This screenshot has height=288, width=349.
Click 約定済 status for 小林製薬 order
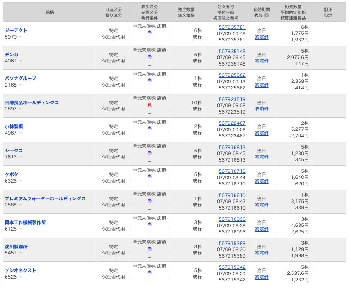pos(262,133)
